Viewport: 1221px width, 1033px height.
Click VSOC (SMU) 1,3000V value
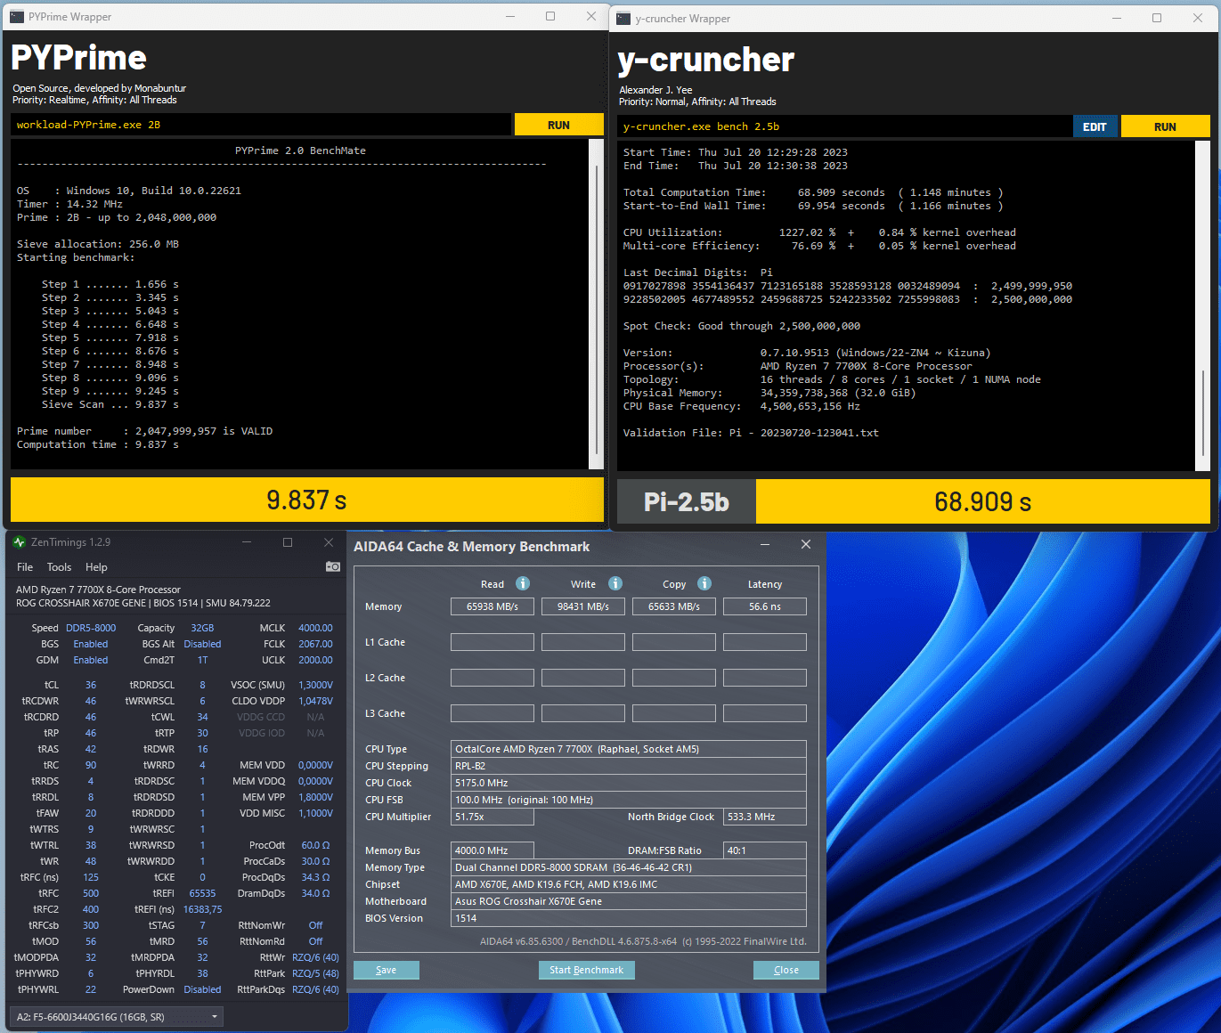pos(315,685)
